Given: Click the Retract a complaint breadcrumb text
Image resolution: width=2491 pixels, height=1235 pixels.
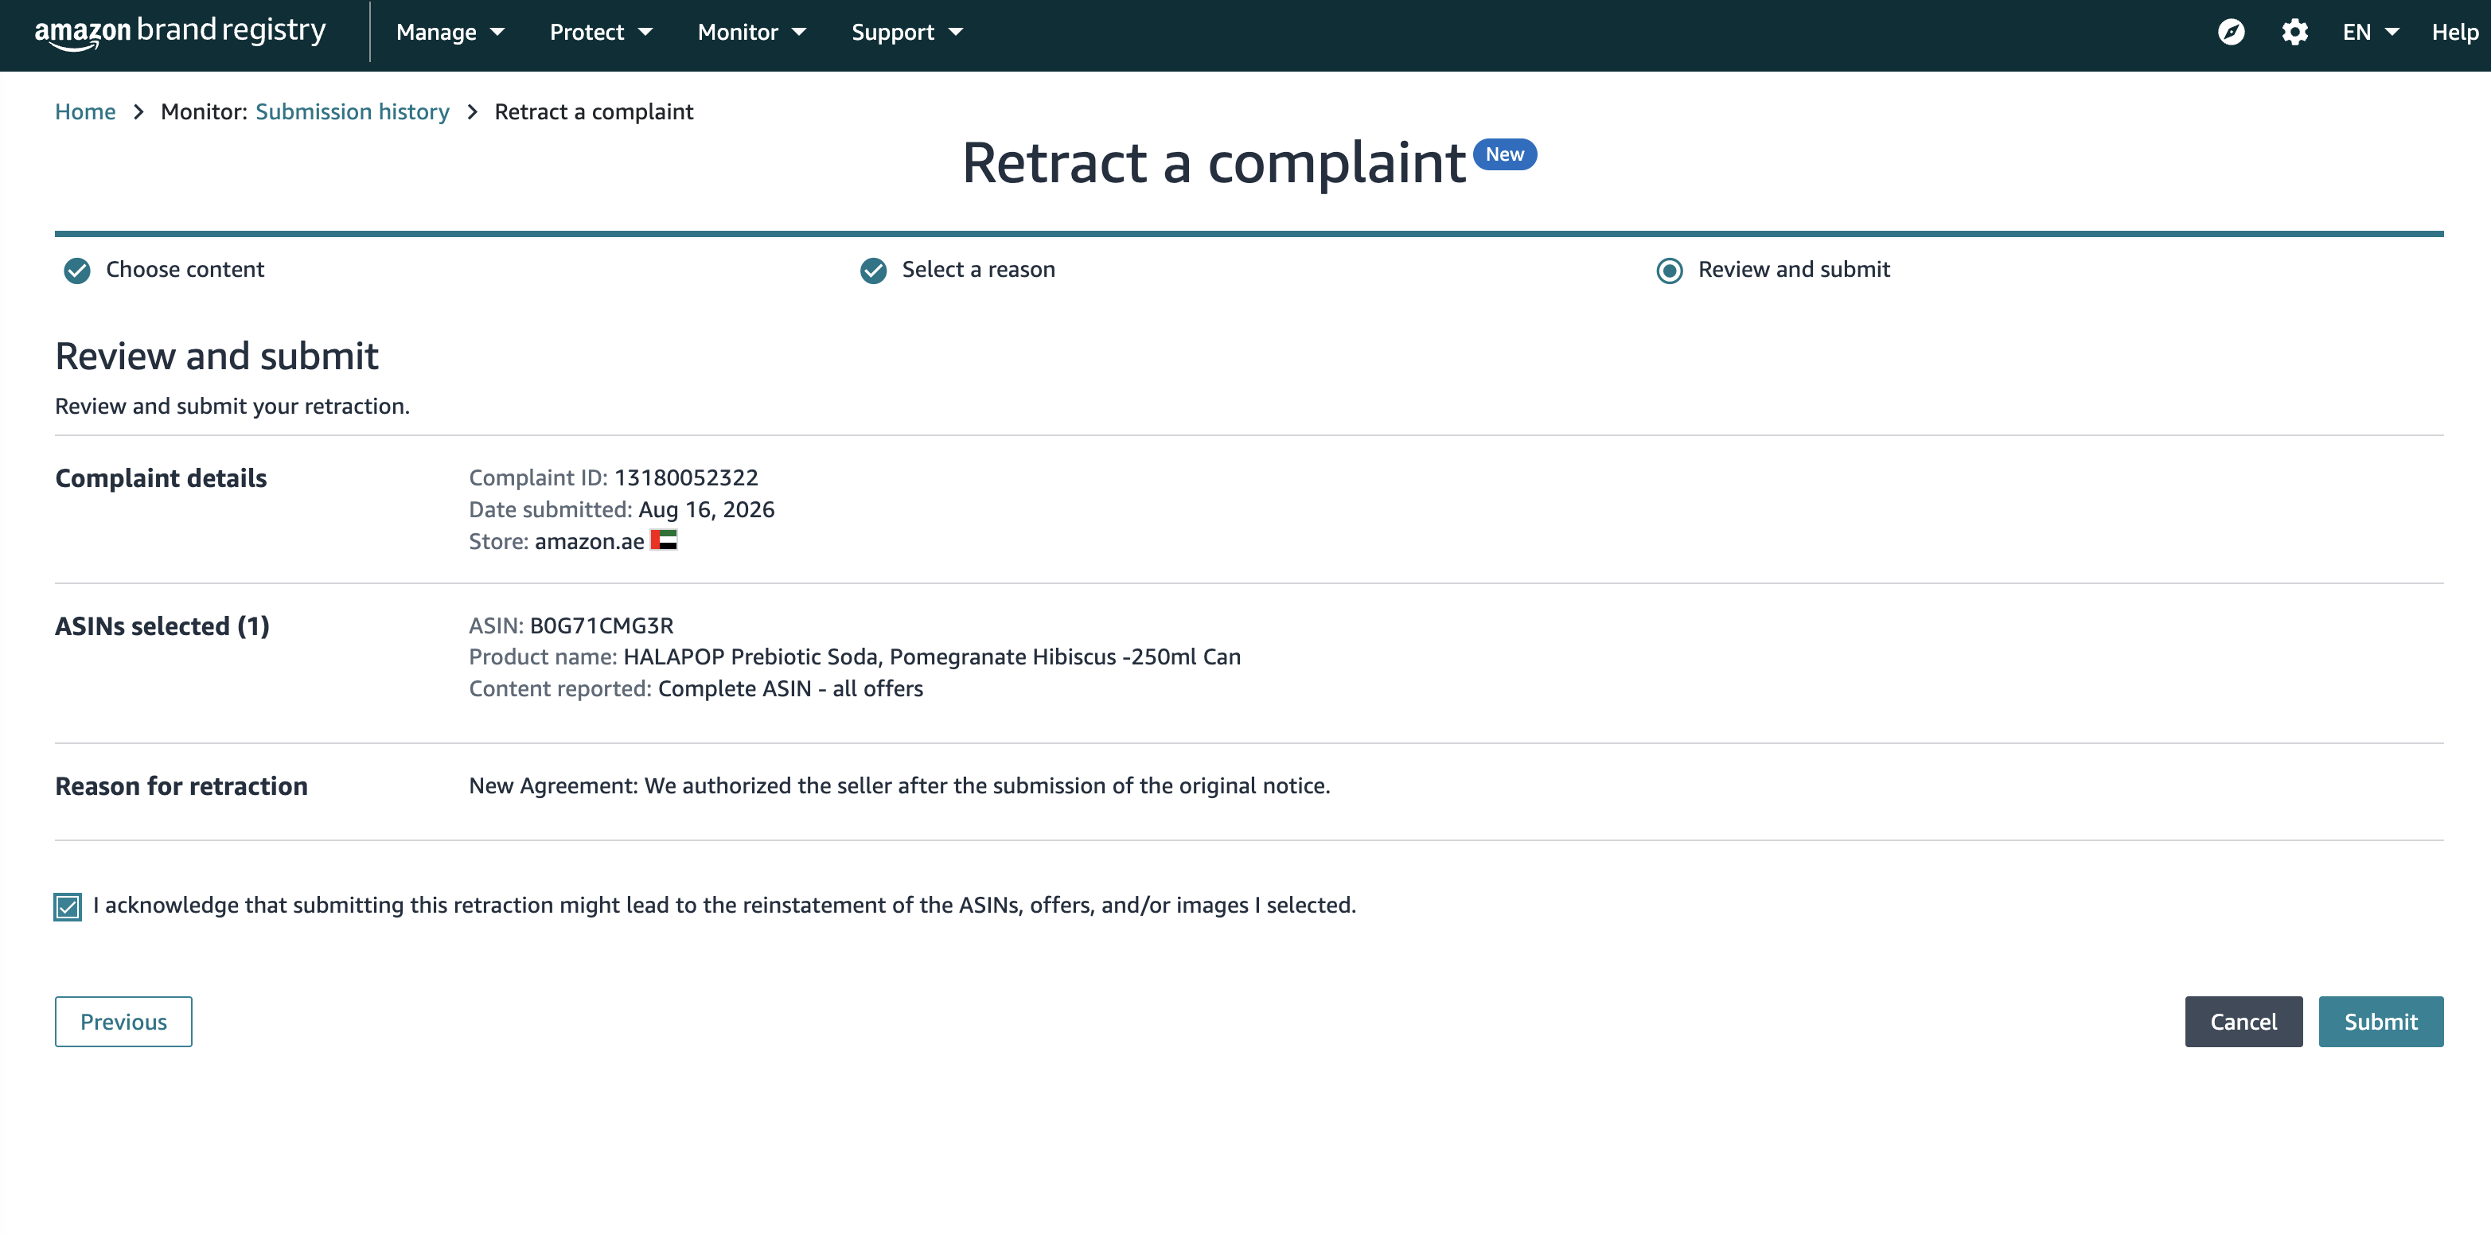Looking at the screenshot, I should click(594, 111).
